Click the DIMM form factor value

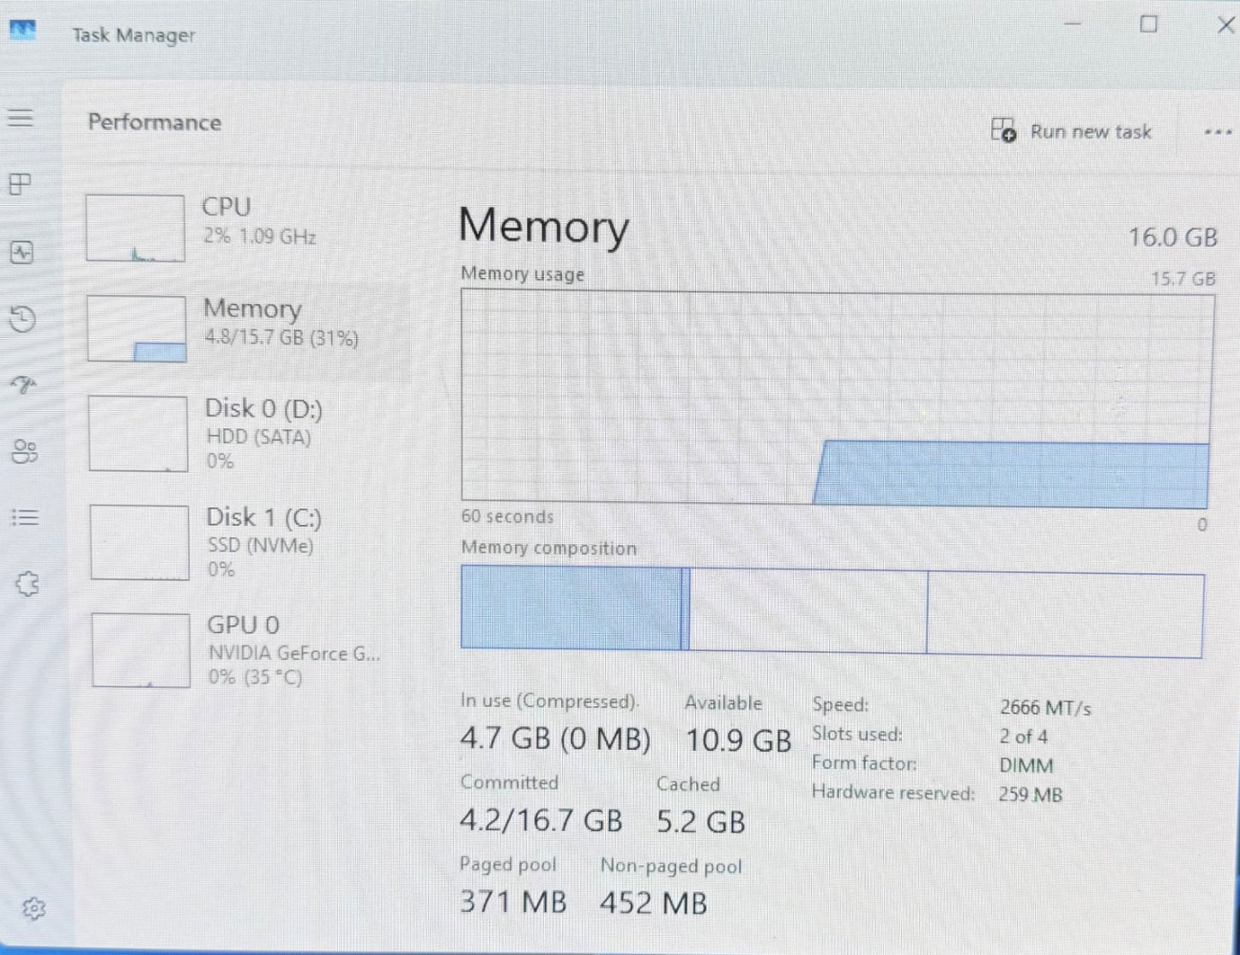[1026, 765]
